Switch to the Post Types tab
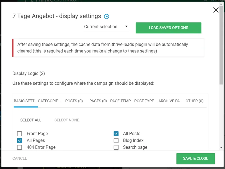 click(x=145, y=101)
